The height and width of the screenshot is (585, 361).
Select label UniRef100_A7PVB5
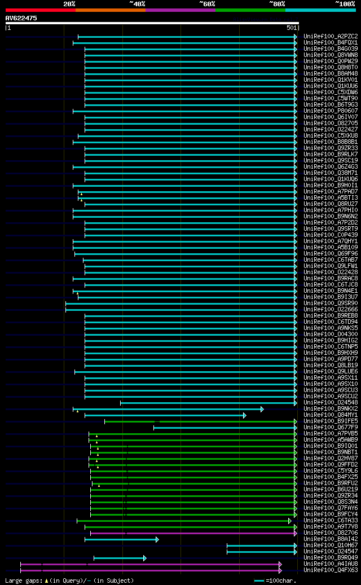point(331,433)
